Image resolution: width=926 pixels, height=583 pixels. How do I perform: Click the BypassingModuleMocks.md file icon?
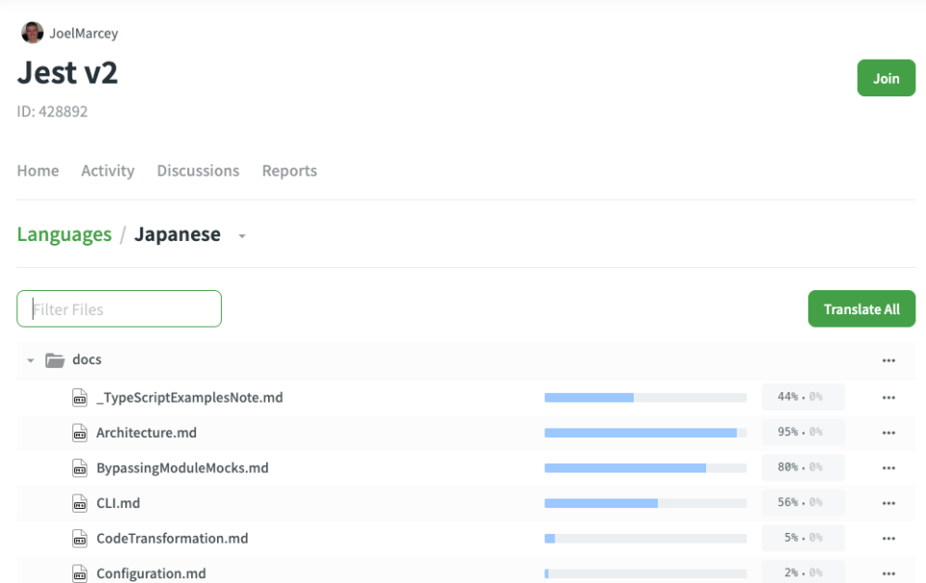click(x=80, y=468)
